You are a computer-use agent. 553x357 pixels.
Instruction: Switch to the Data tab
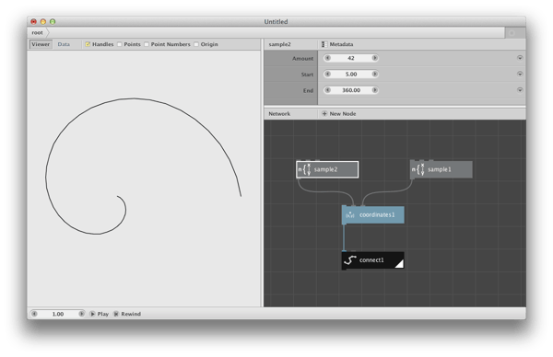pos(64,44)
